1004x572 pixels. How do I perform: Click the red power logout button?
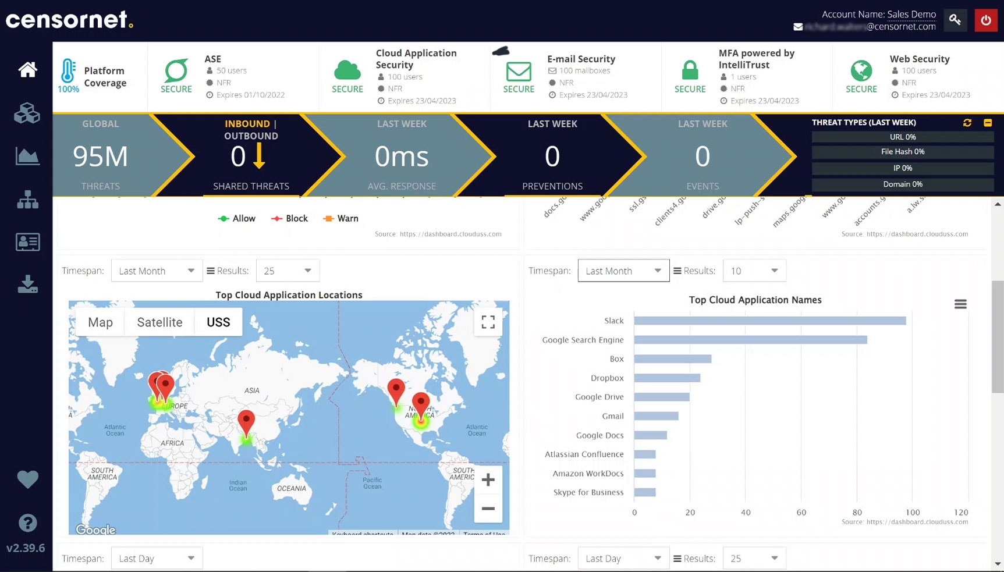pyautogui.click(x=985, y=20)
